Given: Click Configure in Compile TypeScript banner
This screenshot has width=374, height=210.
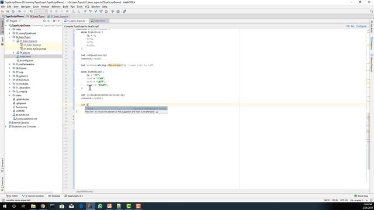Looking at the screenshot, I should pos(361,26).
